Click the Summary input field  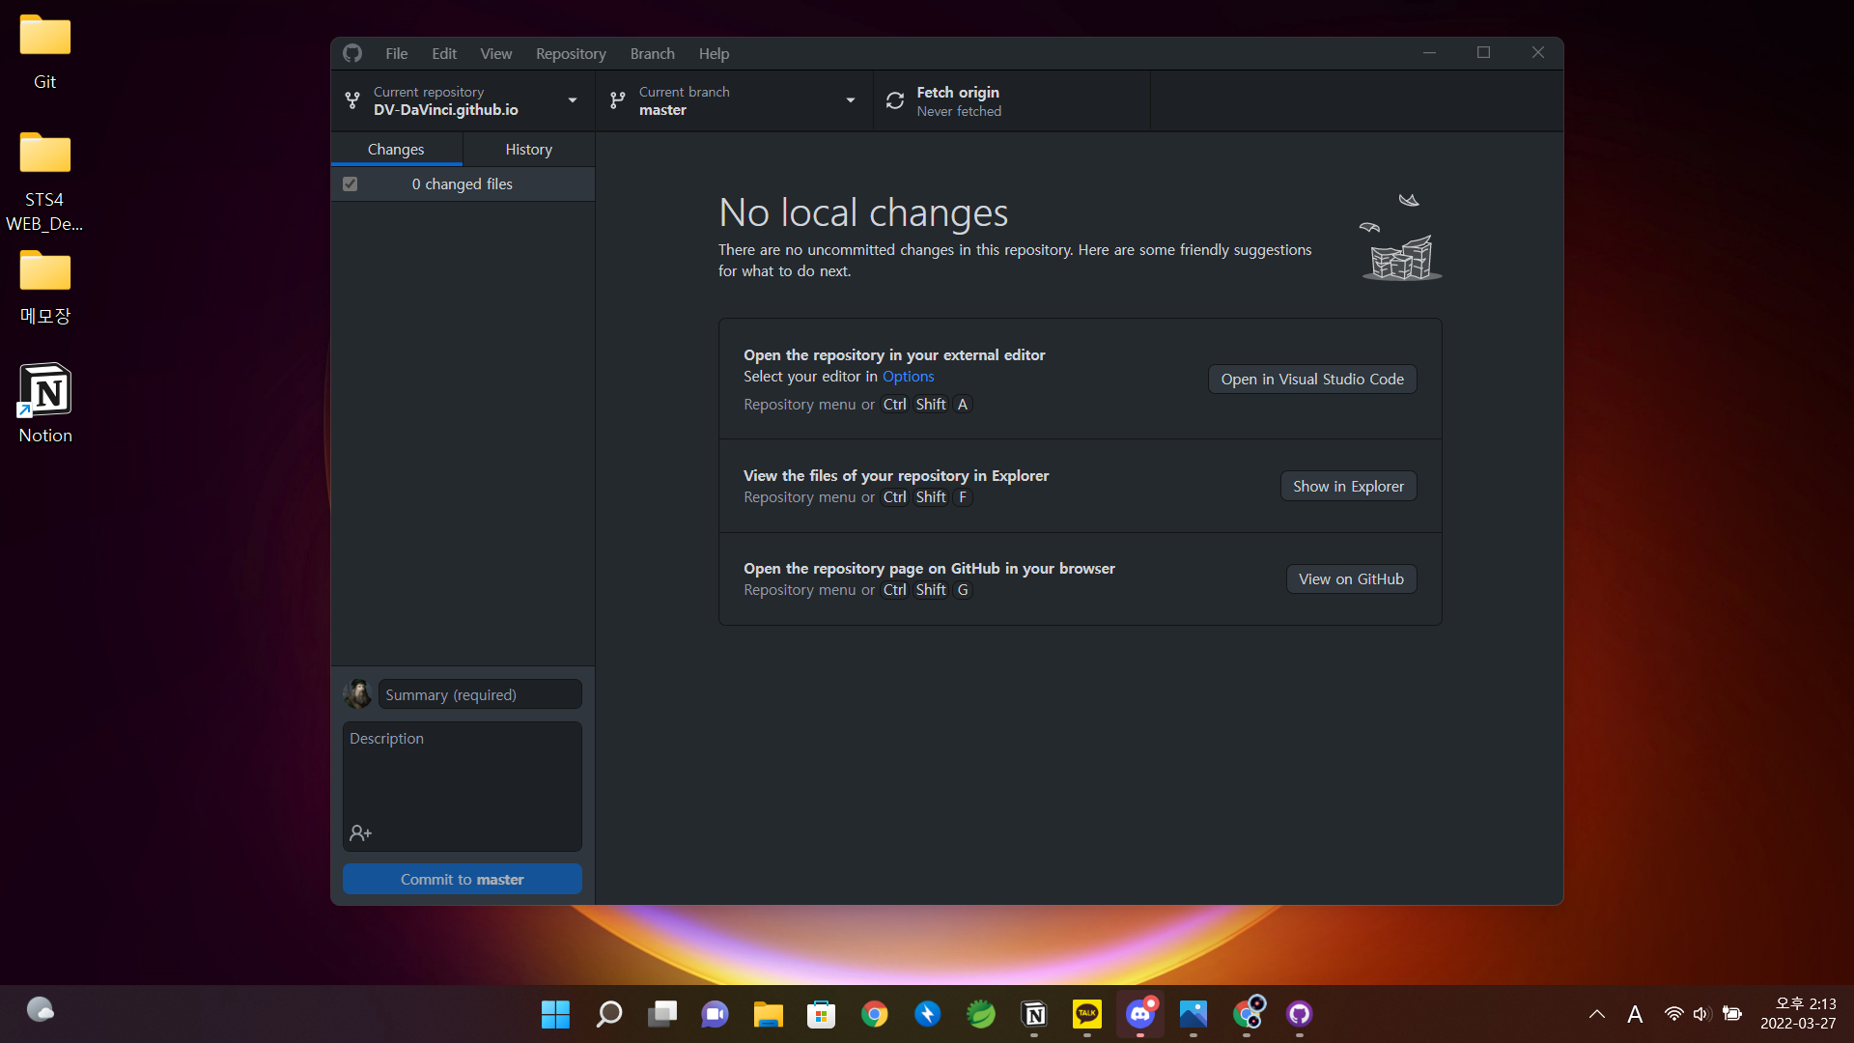(480, 695)
